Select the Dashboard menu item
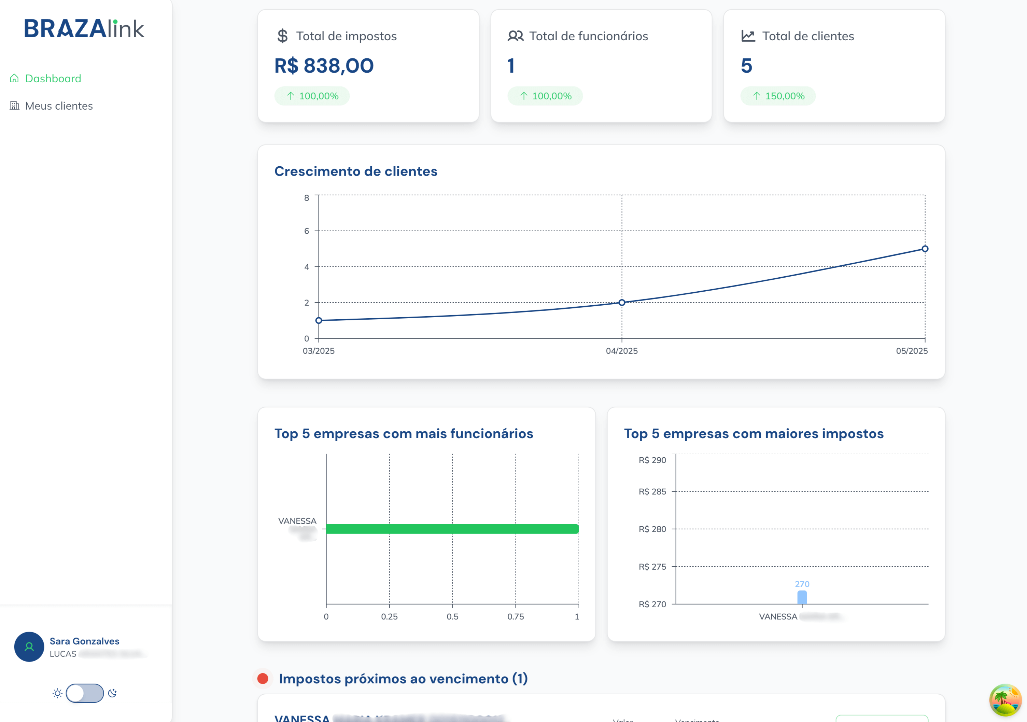The image size is (1027, 722). click(x=53, y=78)
